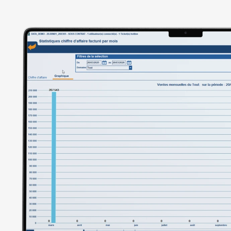Switch to the Chiffre d'affaire tab
Viewport: 231px width, 231px height.
pos(37,77)
